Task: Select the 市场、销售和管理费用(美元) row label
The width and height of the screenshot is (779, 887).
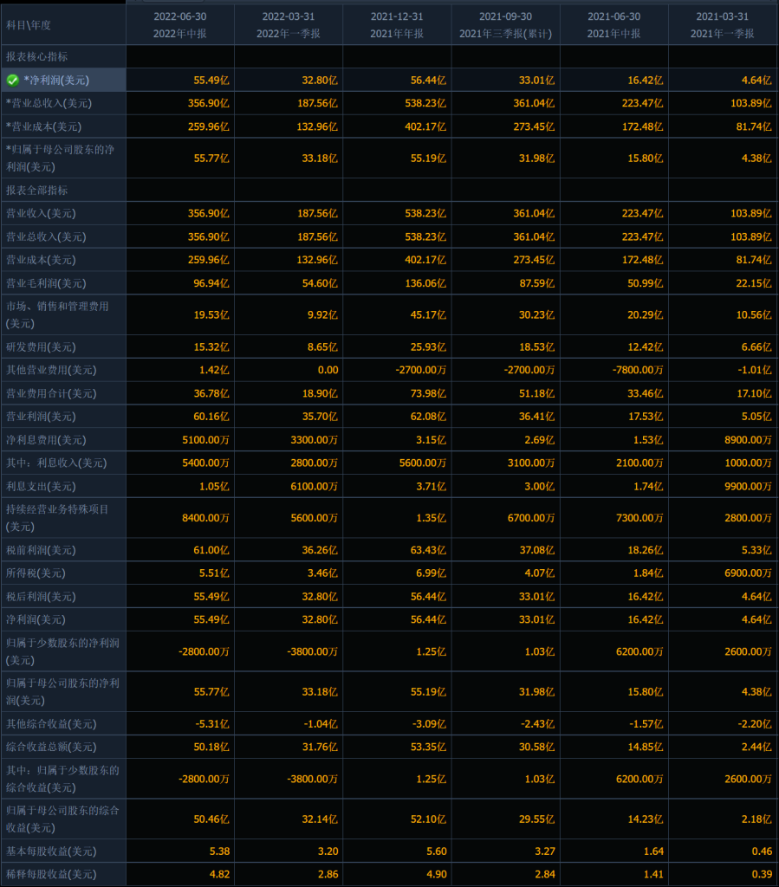Action: click(57, 315)
